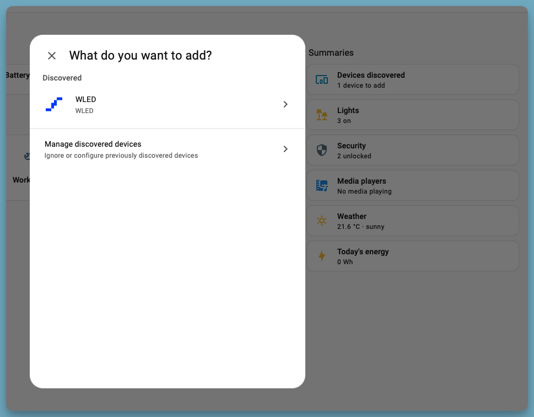
Task: Click the Devices discovered summary card
Action: tap(412, 79)
